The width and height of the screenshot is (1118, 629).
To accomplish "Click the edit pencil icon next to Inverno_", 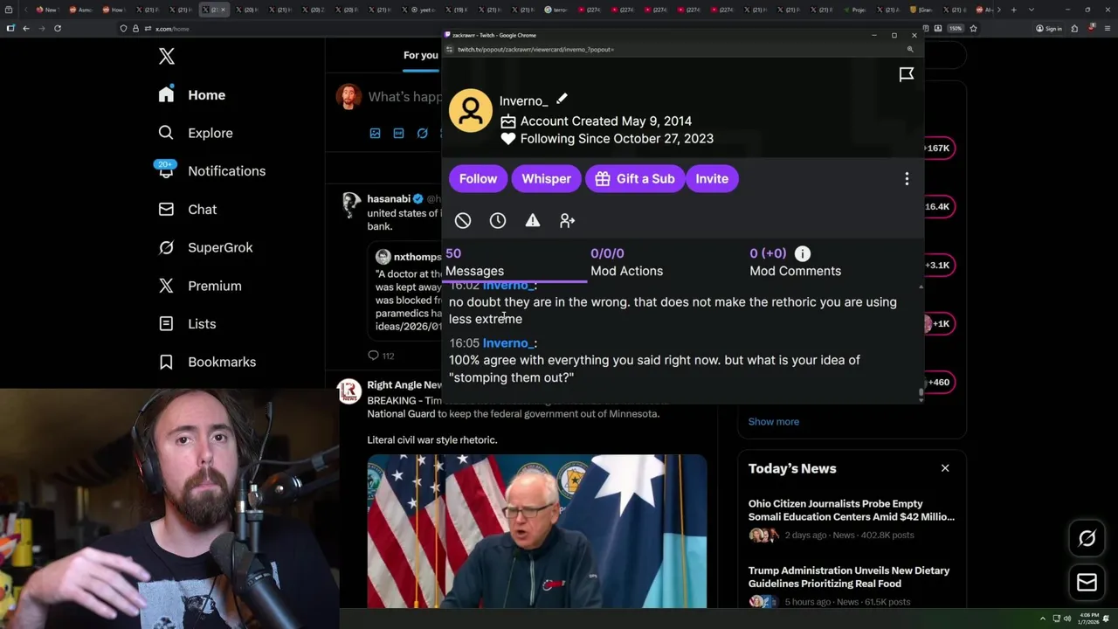I will click(562, 99).
